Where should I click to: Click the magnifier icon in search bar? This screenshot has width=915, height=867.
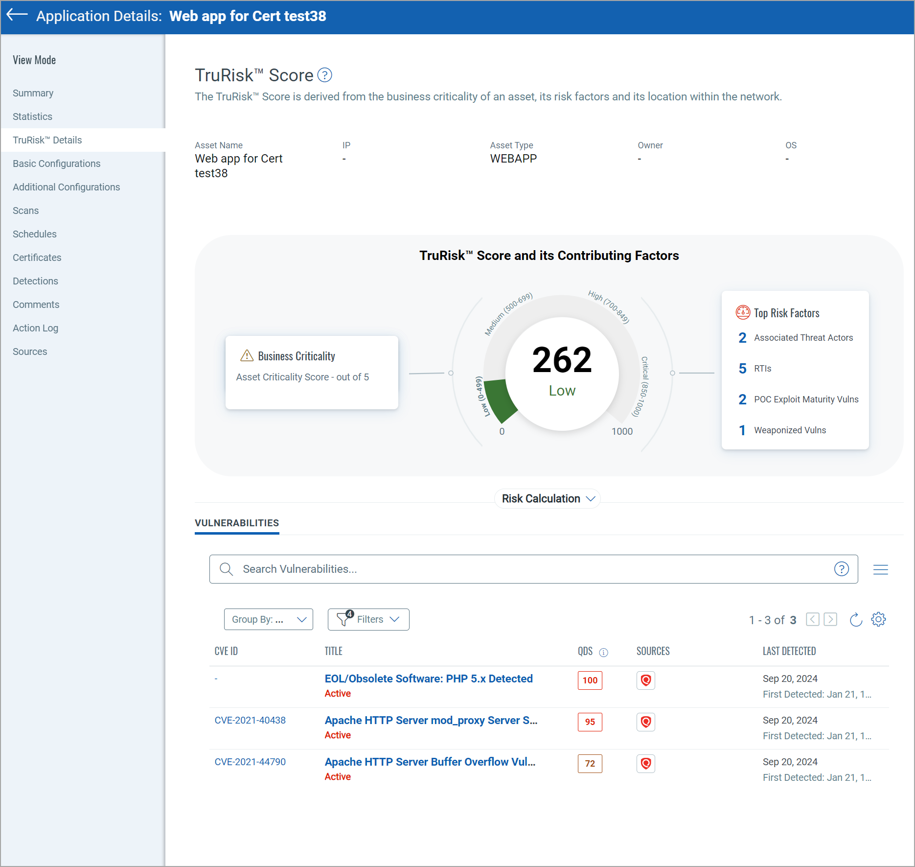coord(226,569)
